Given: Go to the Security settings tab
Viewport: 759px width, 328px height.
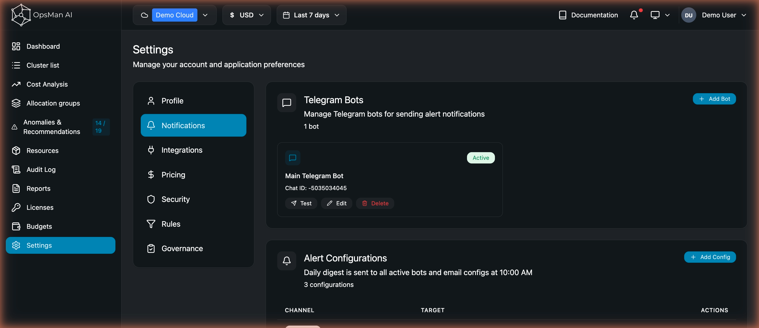Looking at the screenshot, I should [x=193, y=199].
